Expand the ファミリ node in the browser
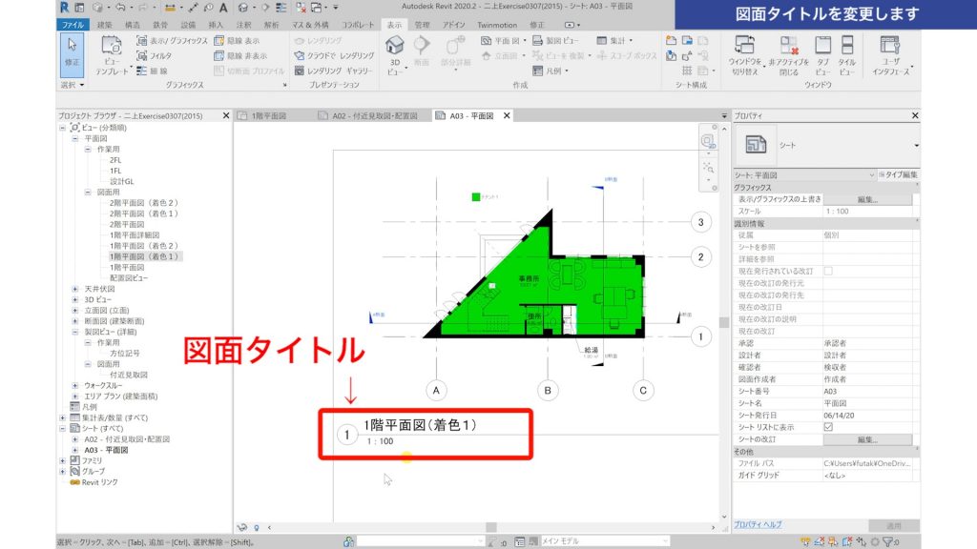This screenshot has height=549, width=977. pos(62,460)
